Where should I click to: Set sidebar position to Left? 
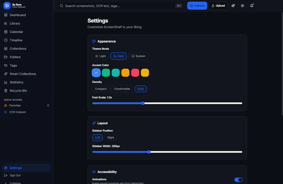[x=98, y=137]
